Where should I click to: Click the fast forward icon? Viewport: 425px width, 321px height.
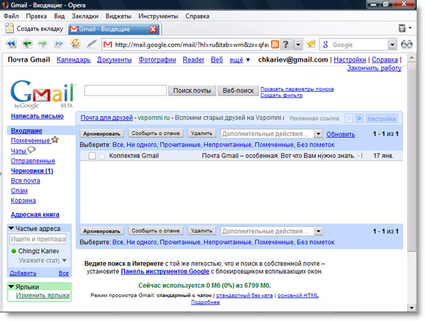pyautogui.click(x=59, y=44)
